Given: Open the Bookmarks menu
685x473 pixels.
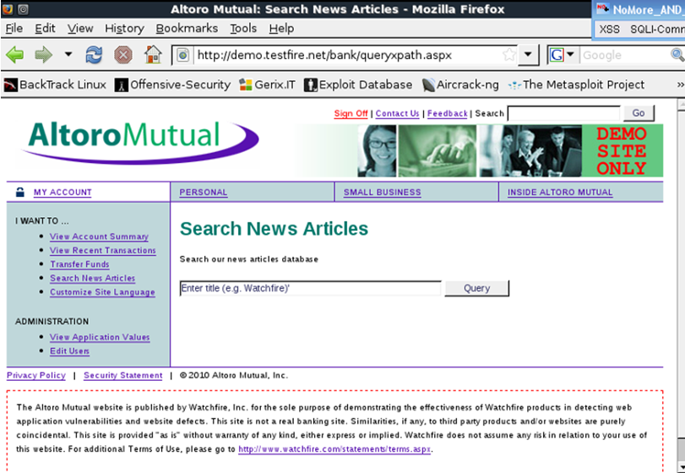Looking at the screenshot, I should 187,29.
